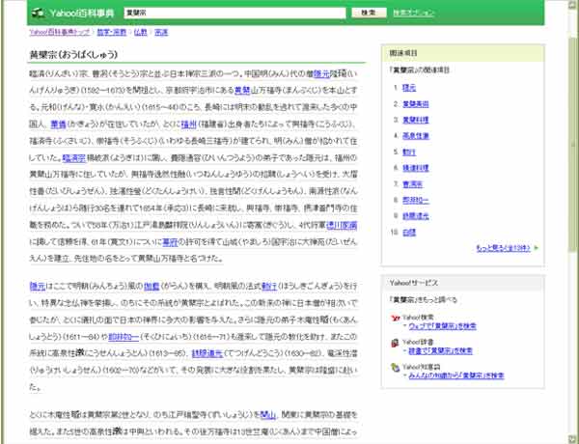Click the みんなの知恵から「黄檗宗」を検索 link

(453, 375)
